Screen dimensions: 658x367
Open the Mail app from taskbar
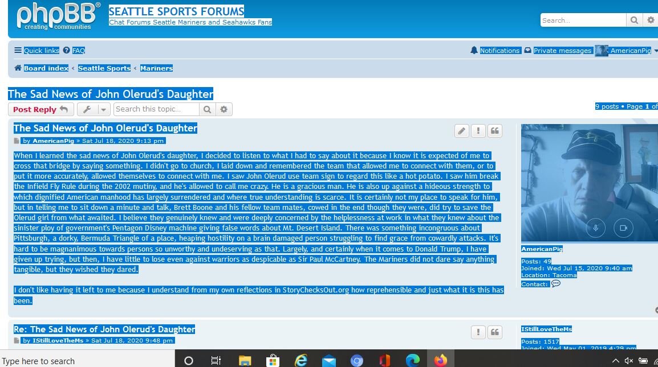tap(329, 360)
